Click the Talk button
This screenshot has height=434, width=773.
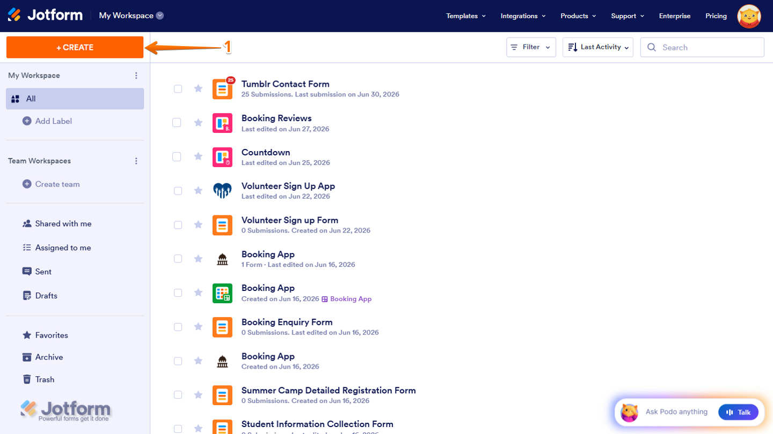(x=738, y=412)
